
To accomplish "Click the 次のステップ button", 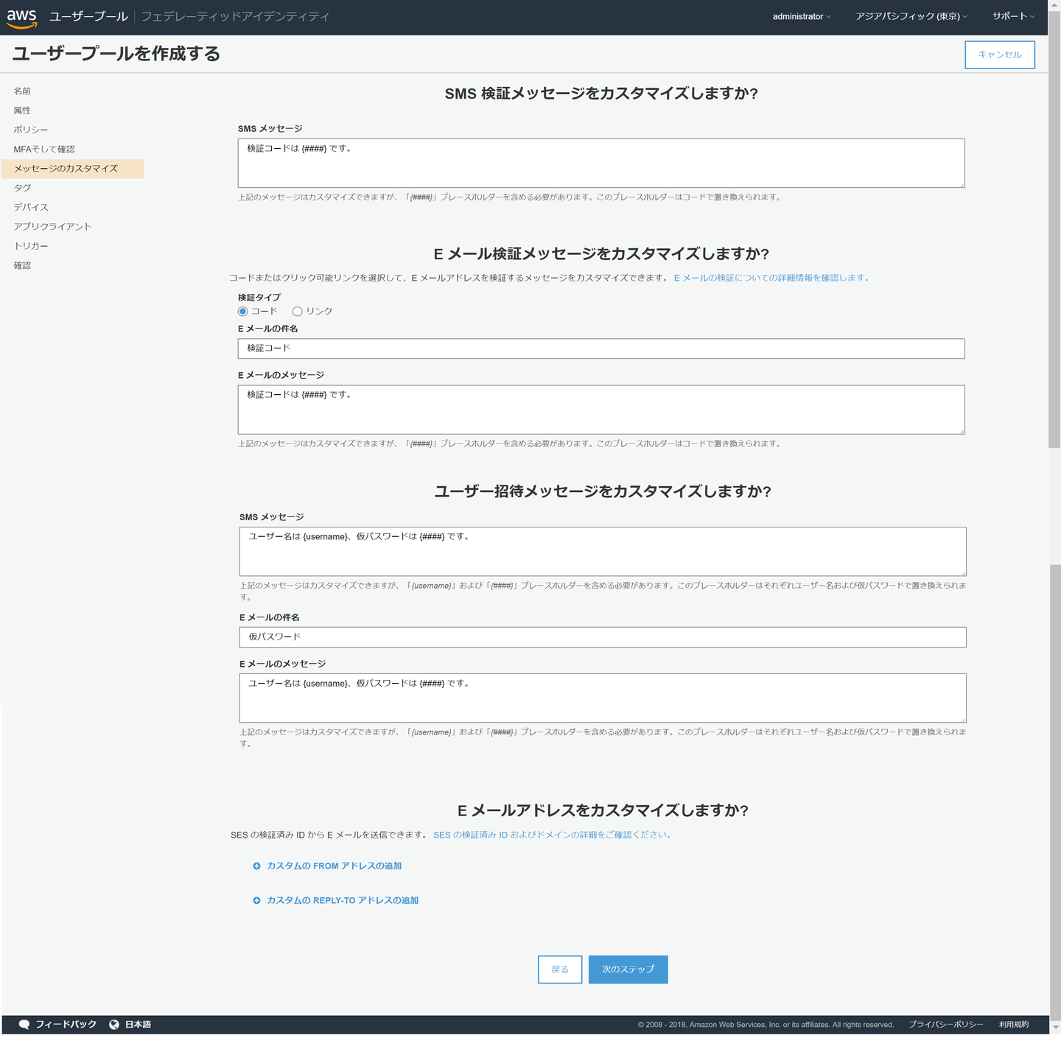I will [x=628, y=969].
